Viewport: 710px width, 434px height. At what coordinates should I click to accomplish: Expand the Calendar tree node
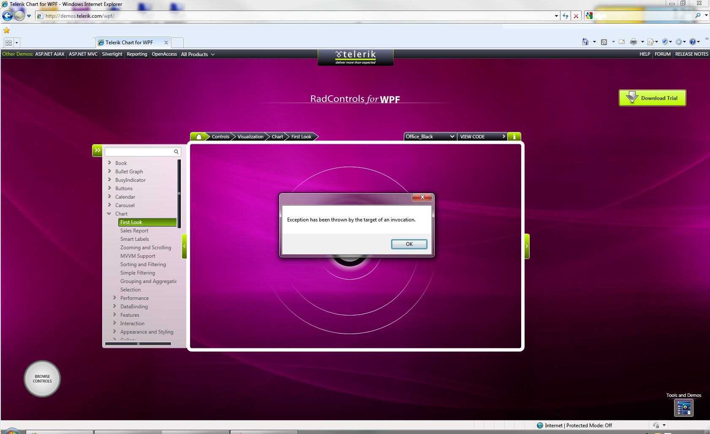109,197
